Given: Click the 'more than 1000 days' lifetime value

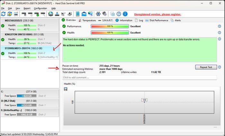Looking at the screenshot, I should pos(111,69).
